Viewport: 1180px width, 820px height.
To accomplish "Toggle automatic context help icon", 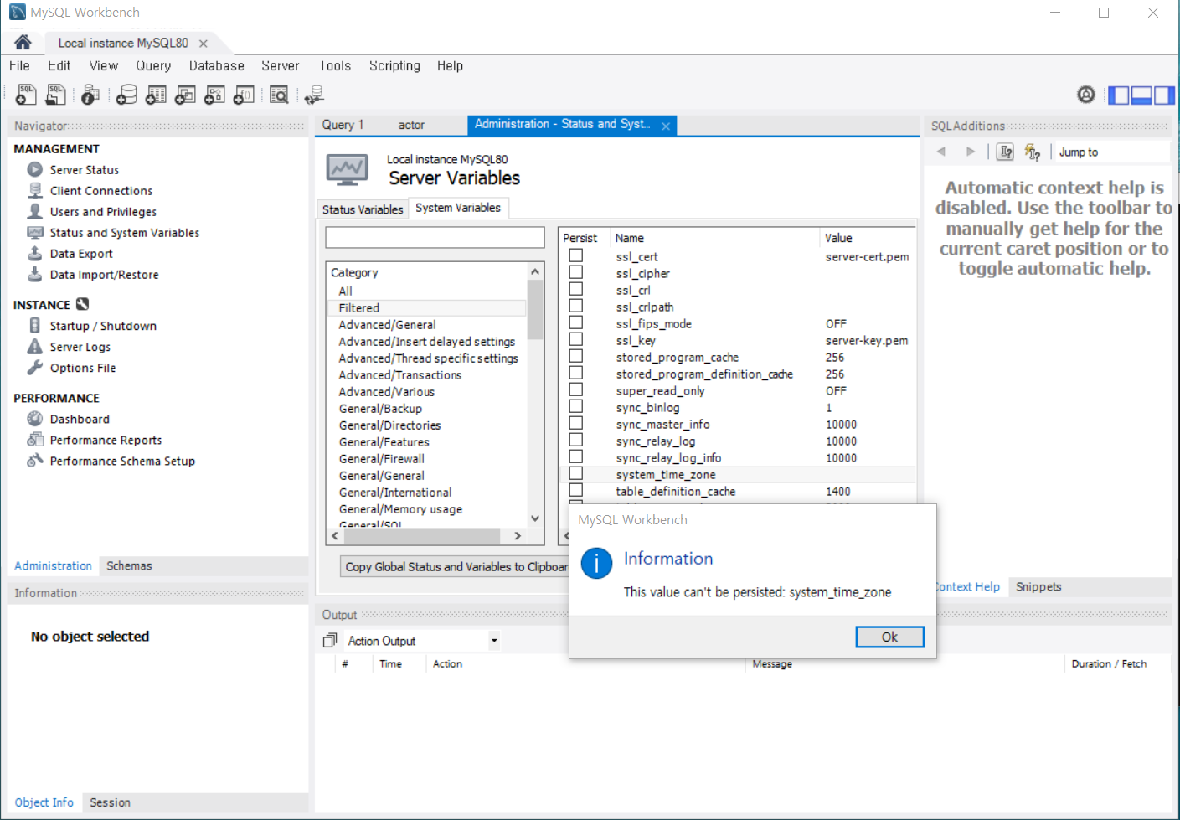I will tap(1033, 152).
